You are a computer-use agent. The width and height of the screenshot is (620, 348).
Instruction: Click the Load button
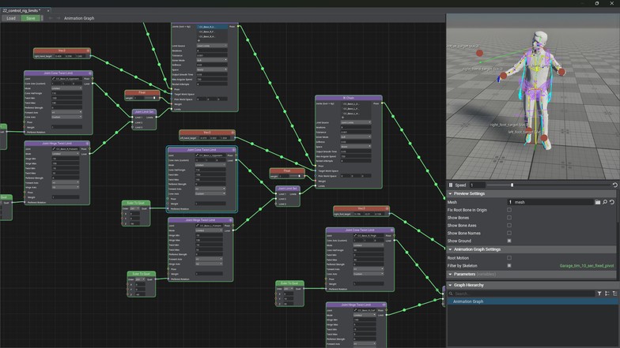coord(11,18)
